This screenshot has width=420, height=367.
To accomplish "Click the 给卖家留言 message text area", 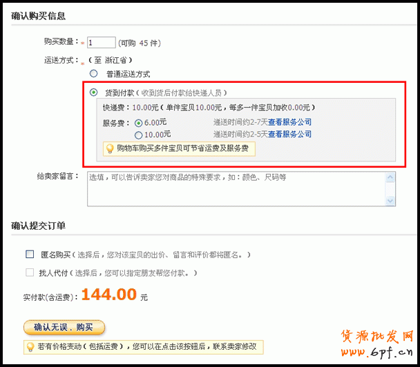I will coord(235,188).
